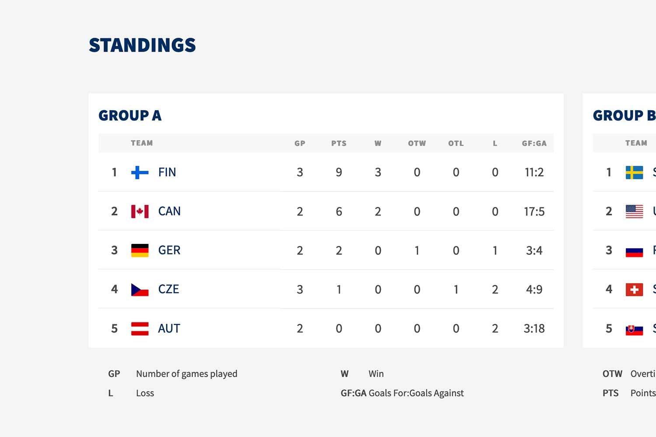
Task: Open the FIN team link
Action: [167, 172]
